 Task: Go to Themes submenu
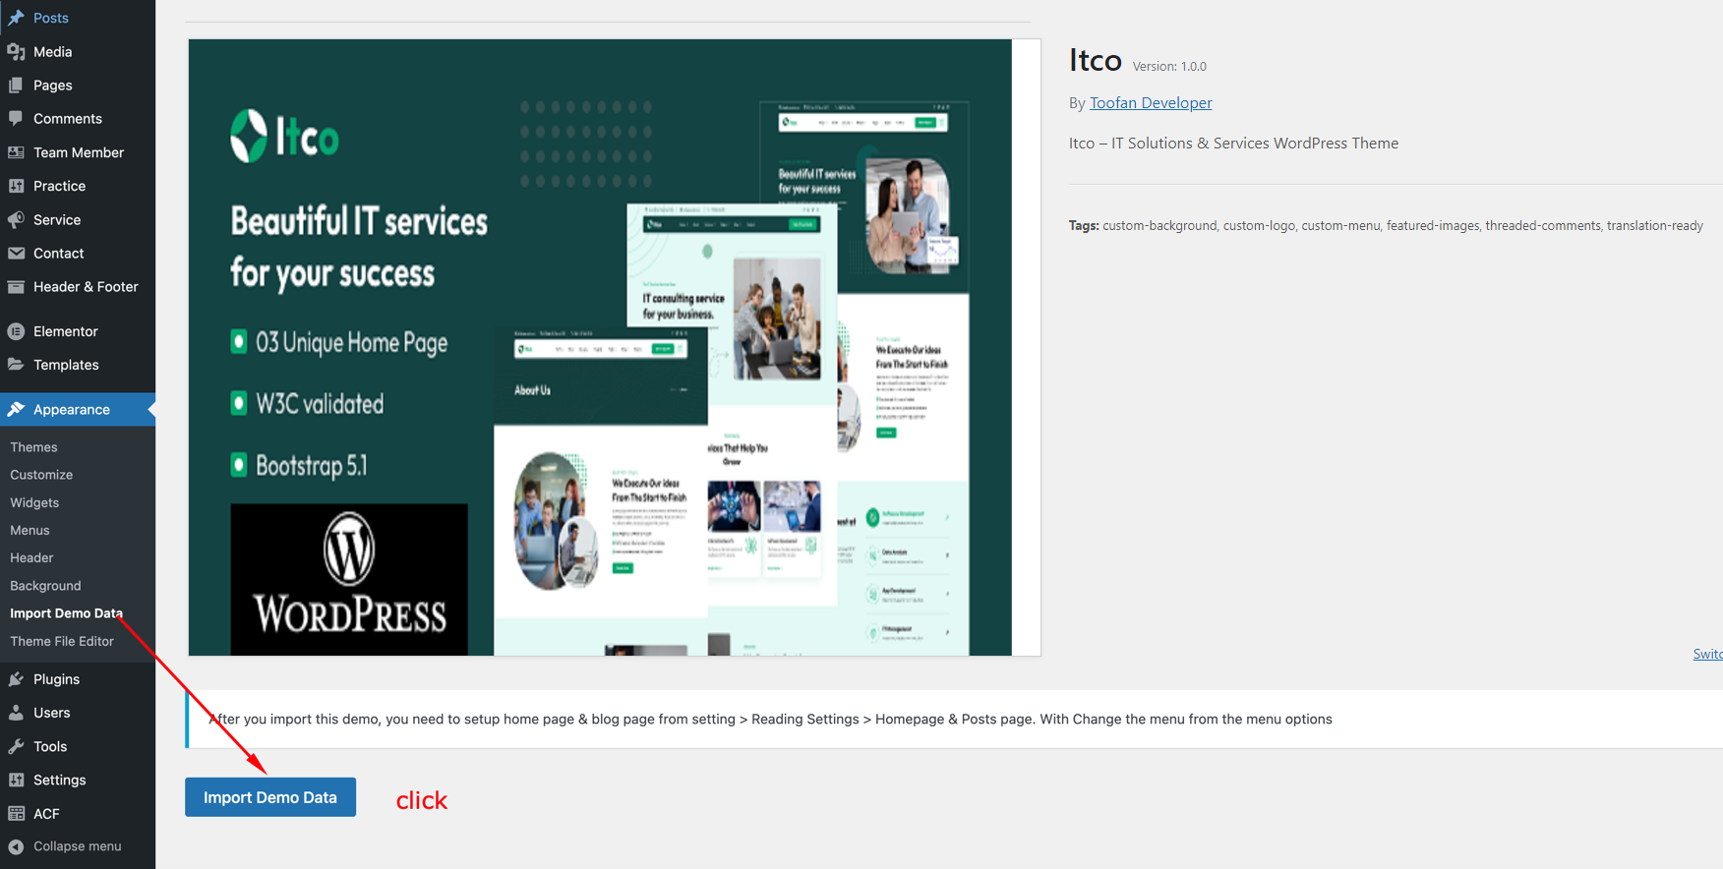[33, 447]
